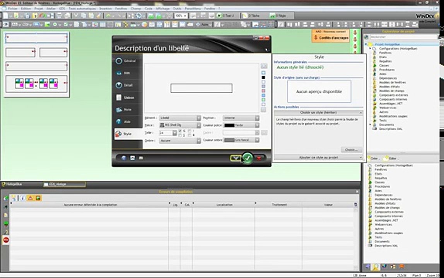
Task: Select Webservices in the upper project tree
Action: 388,108
